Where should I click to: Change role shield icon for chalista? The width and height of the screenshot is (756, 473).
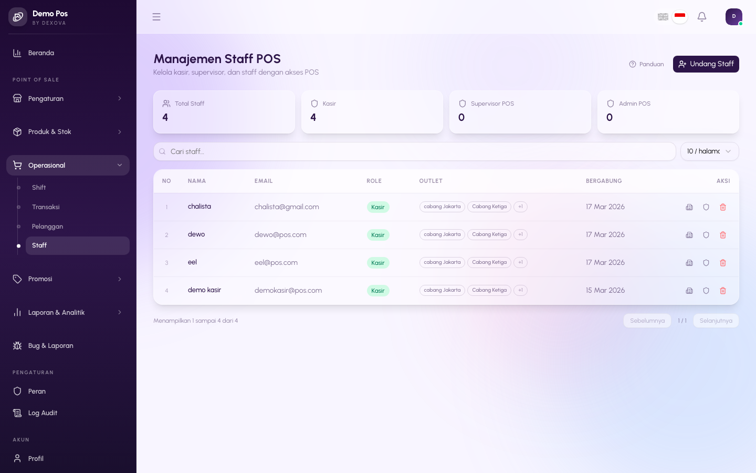point(706,207)
